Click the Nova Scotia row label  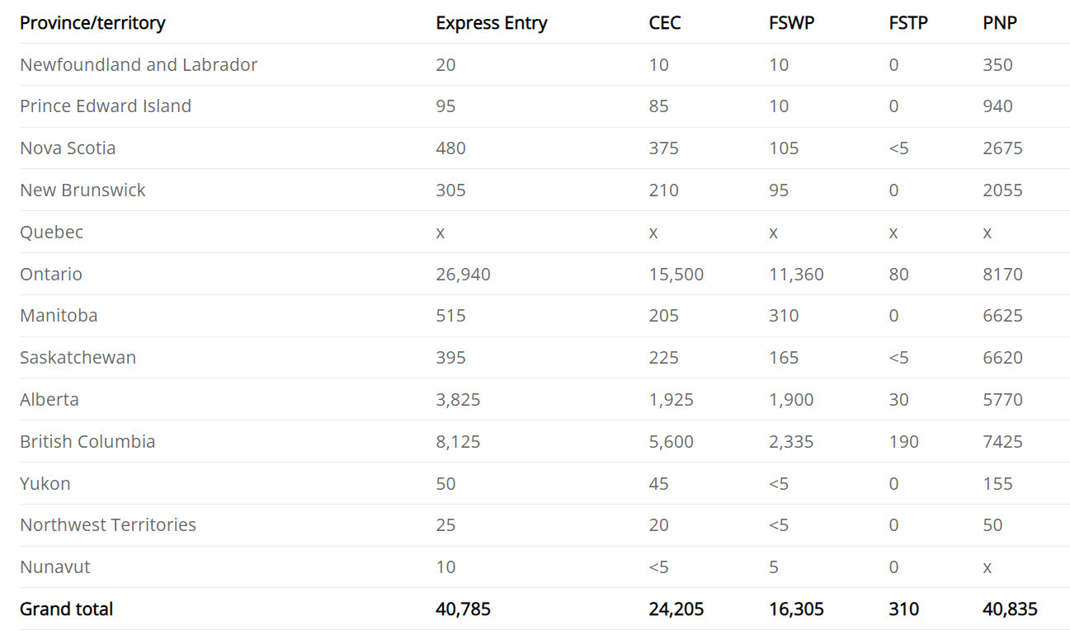pyautogui.click(x=68, y=148)
